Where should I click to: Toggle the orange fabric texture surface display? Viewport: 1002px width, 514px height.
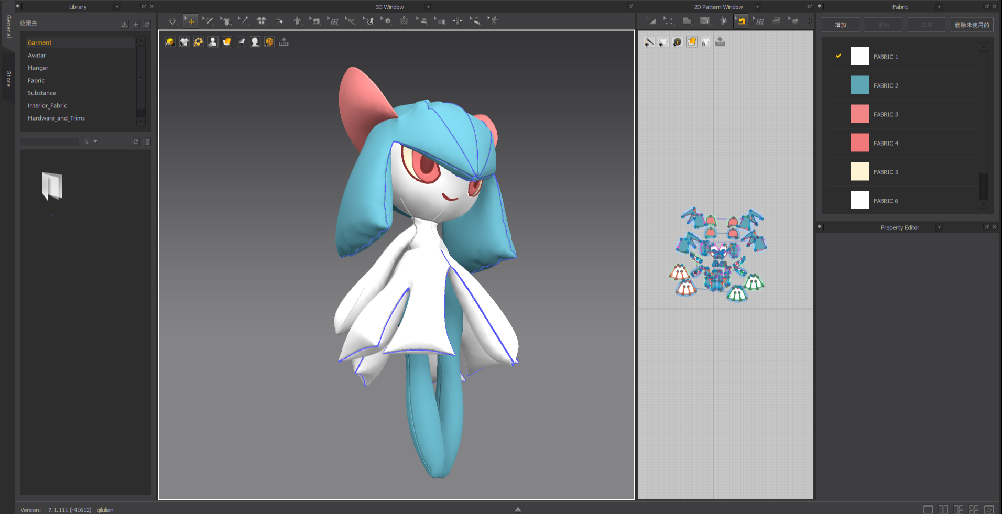pyautogui.click(x=226, y=42)
